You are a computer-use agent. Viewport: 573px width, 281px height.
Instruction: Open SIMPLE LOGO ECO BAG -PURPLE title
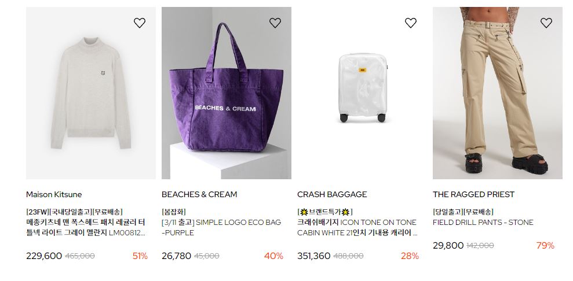click(221, 227)
